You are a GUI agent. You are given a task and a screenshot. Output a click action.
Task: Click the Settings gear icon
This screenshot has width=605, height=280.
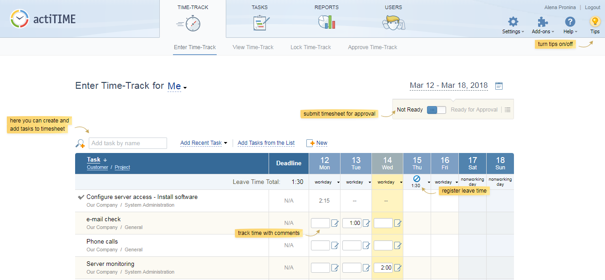tap(513, 22)
